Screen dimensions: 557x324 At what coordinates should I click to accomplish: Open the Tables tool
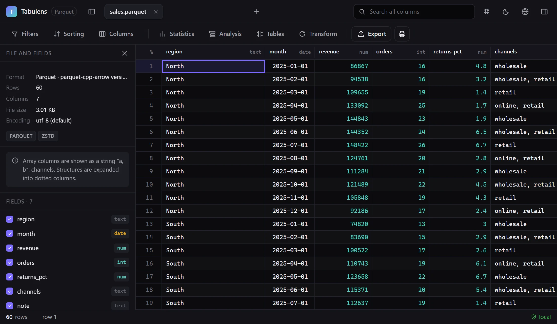(x=270, y=34)
